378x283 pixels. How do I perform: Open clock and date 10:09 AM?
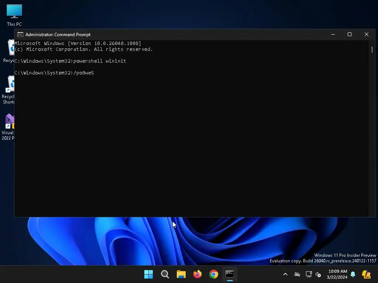pyautogui.click(x=337, y=274)
